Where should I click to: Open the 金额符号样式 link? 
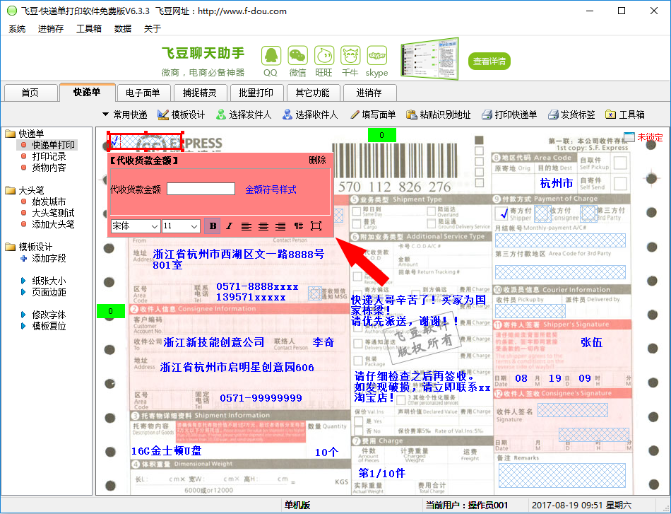tap(271, 189)
